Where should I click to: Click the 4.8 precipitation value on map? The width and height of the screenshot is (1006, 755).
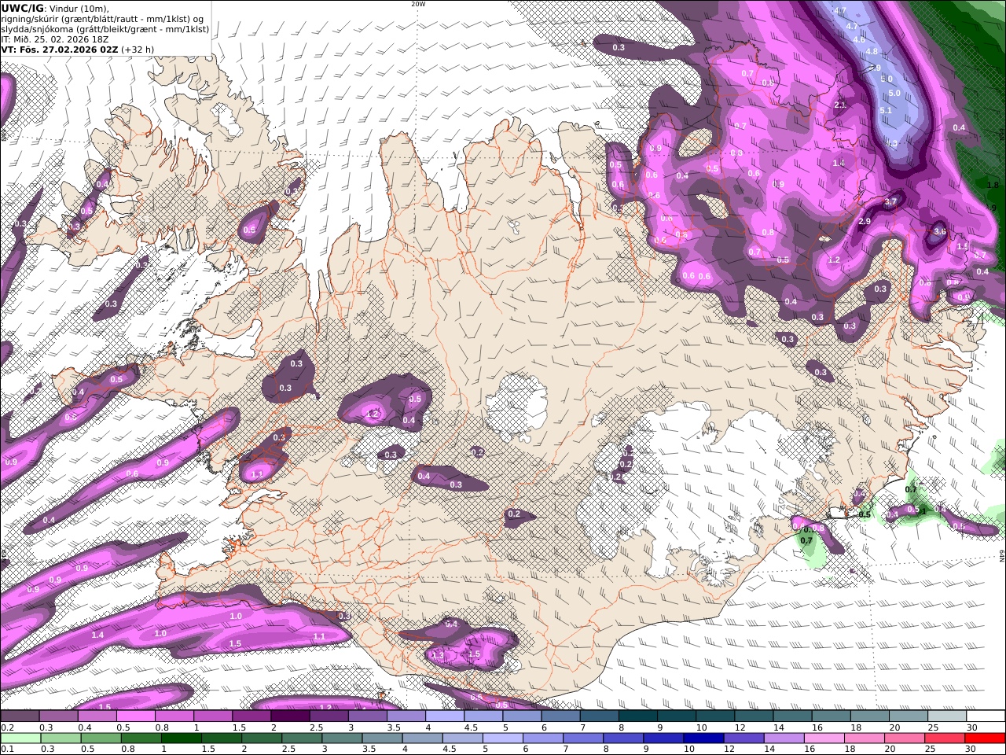pyautogui.click(x=871, y=52)
